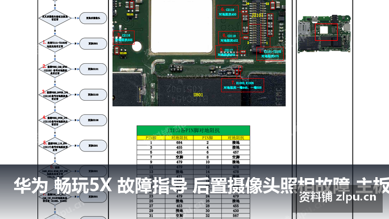The image size is (389, 219).
Task: Click the replace-part oval beside step 1
Action: [x=93, y=44]
